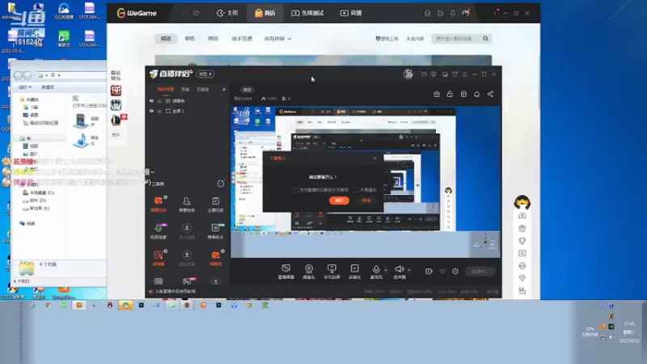The height and width of the screenshot is (364, 647).
Task: Expand the speaker options arrow
Action: click(409, 270)
